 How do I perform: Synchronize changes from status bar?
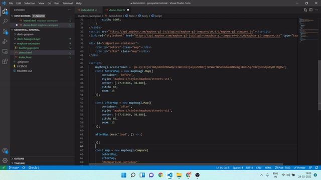click(24, 168)
